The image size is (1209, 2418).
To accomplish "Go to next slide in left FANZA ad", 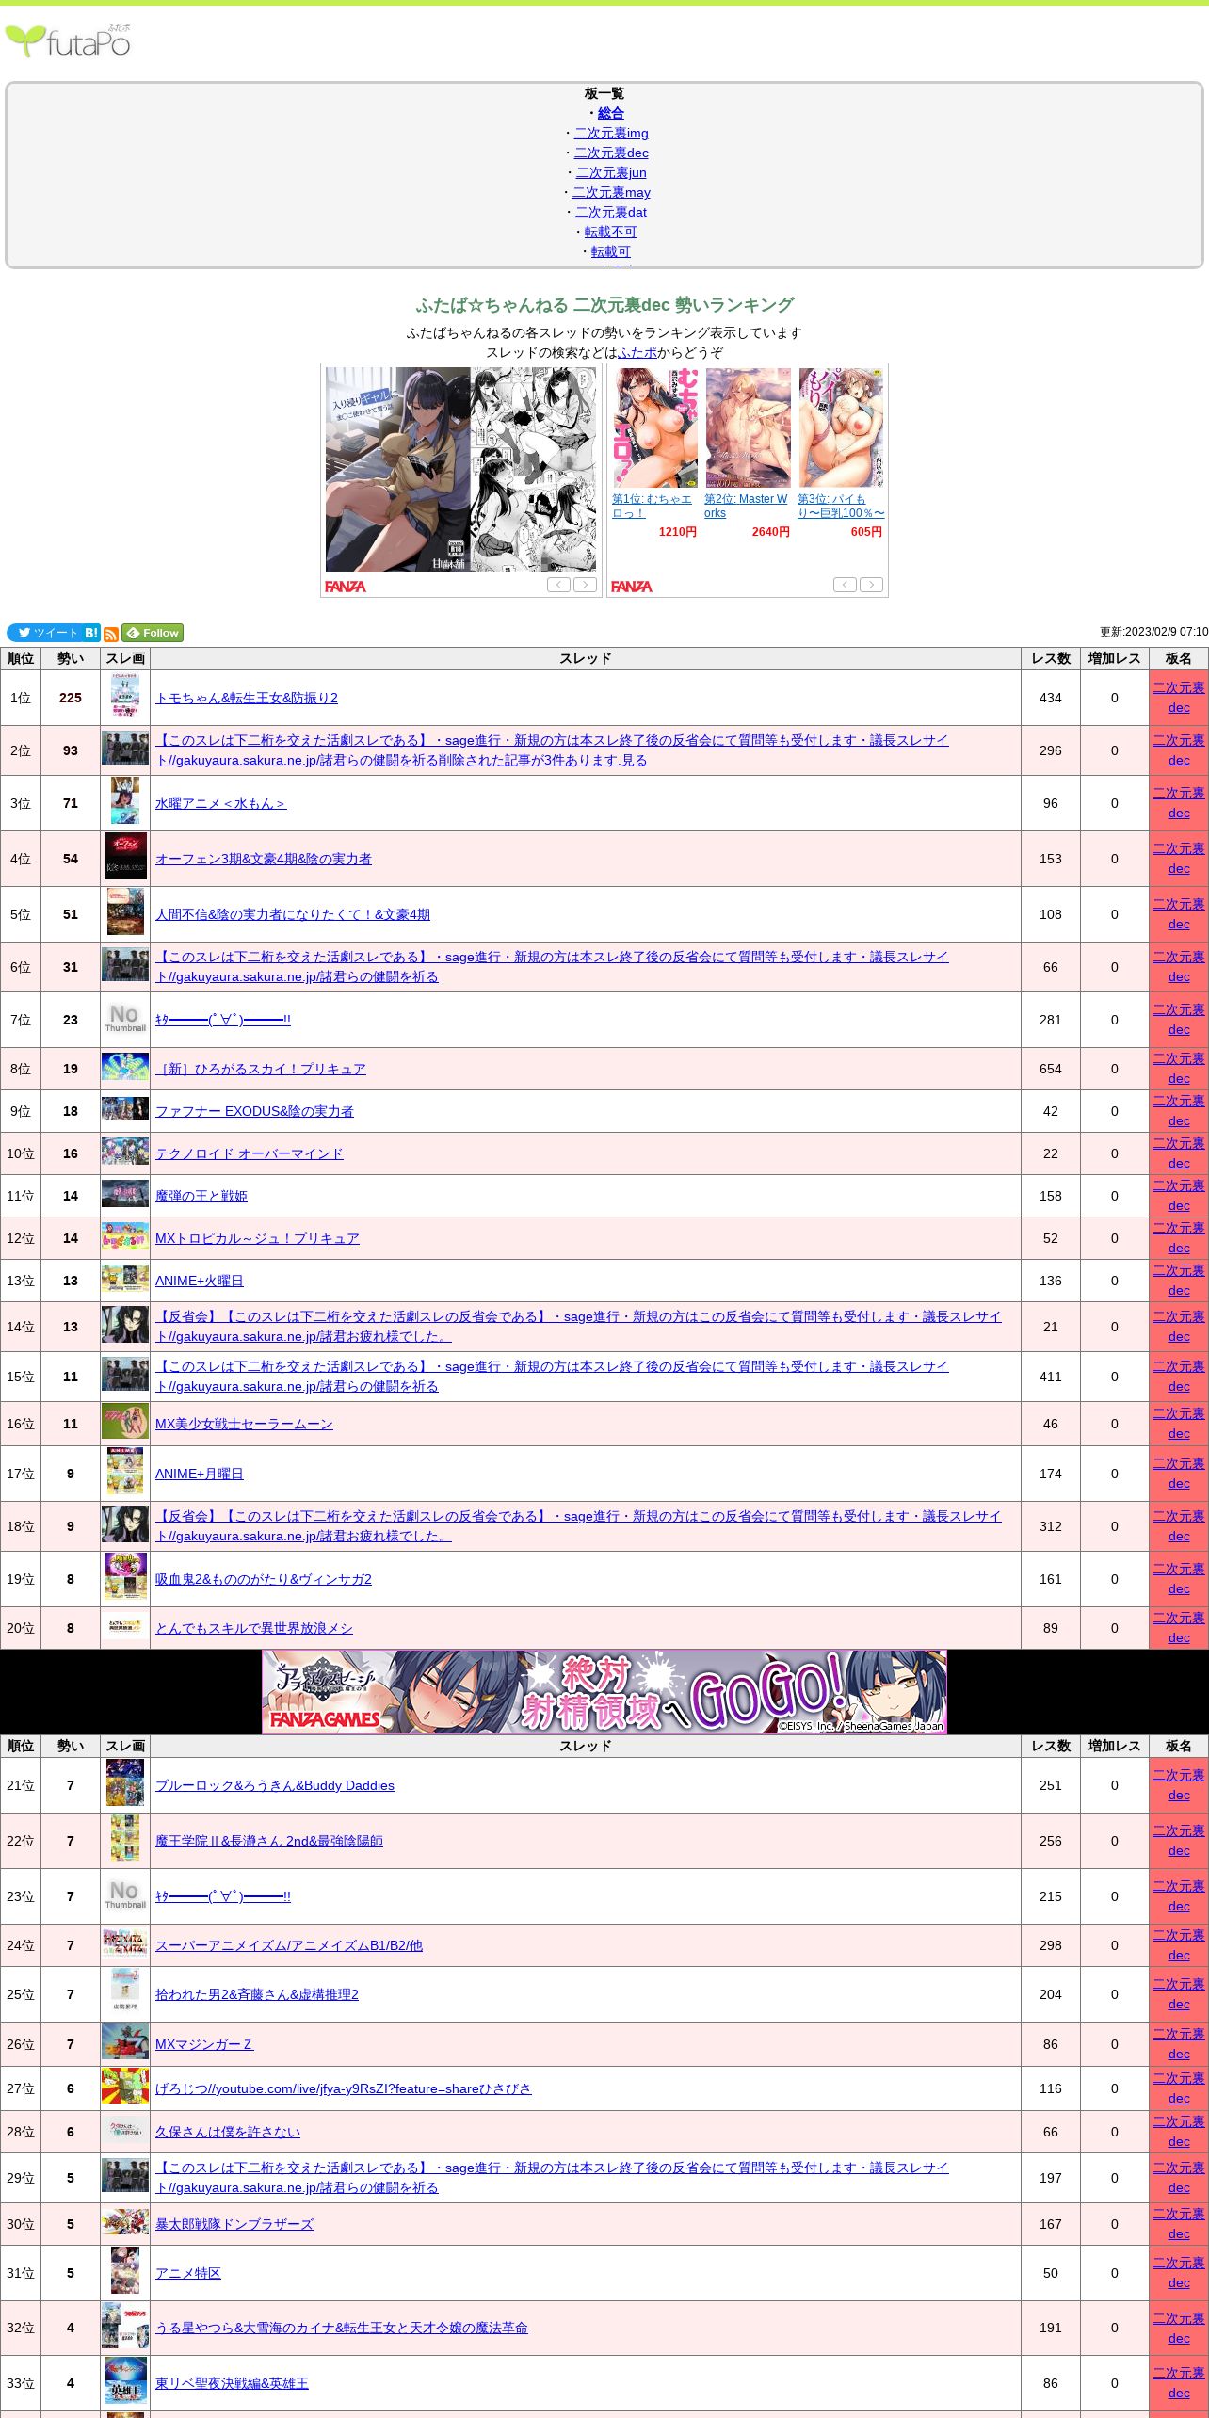I will 585,585.
